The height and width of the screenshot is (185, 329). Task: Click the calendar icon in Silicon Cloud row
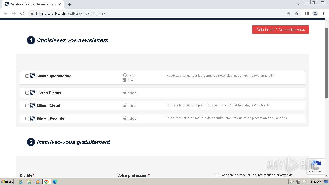pyautogui.click(x=125, y=106)
